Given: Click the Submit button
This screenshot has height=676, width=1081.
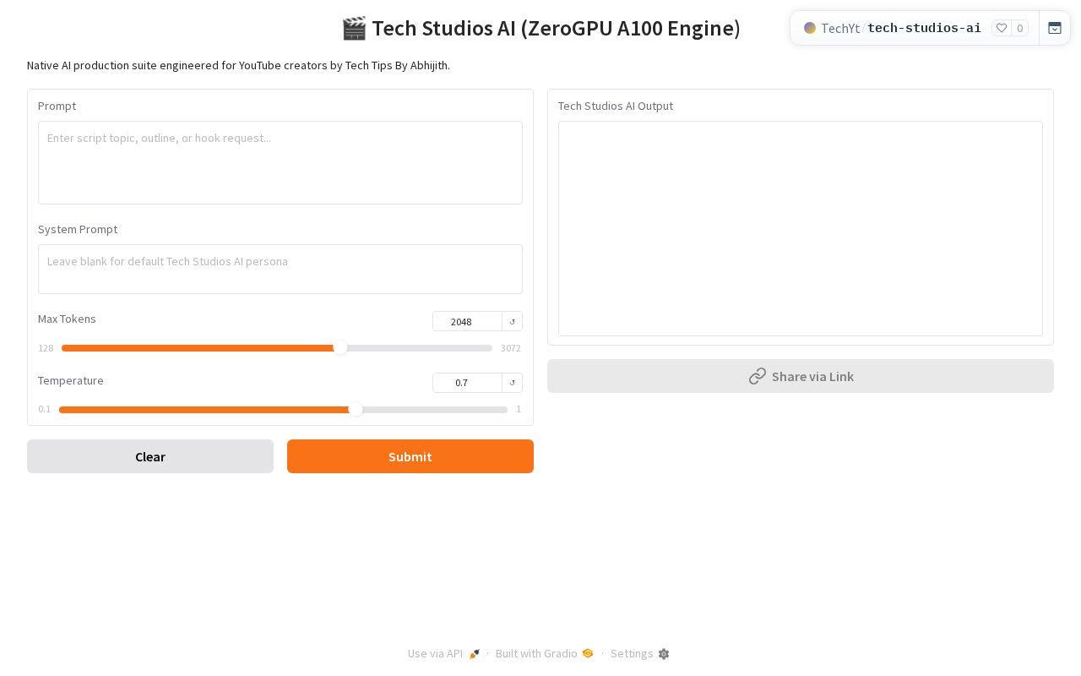Looking at the screenshot, I should [x=410, y=456].
